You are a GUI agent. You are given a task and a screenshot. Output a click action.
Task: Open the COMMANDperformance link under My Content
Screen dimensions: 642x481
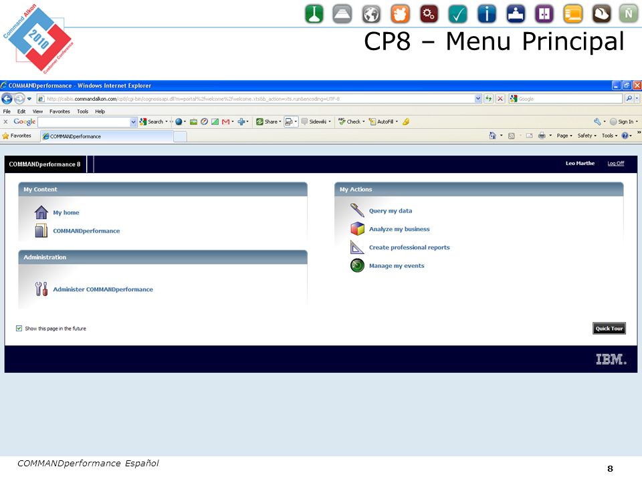(86, 230)
